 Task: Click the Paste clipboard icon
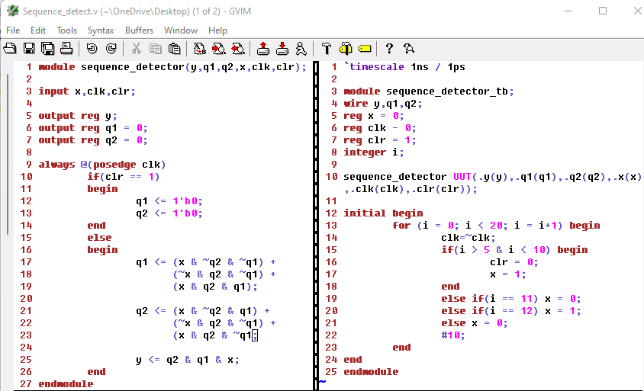point(175,49)
